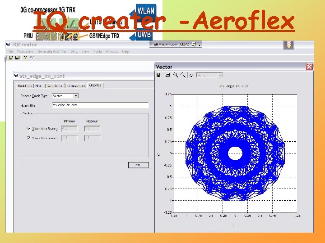Switch to the Data Source tab
The width and height of the screenshot is (325, 243).
point(55,86)
